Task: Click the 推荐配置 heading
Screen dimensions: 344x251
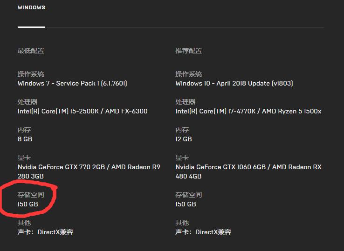Action: click(x=189, y=51)
